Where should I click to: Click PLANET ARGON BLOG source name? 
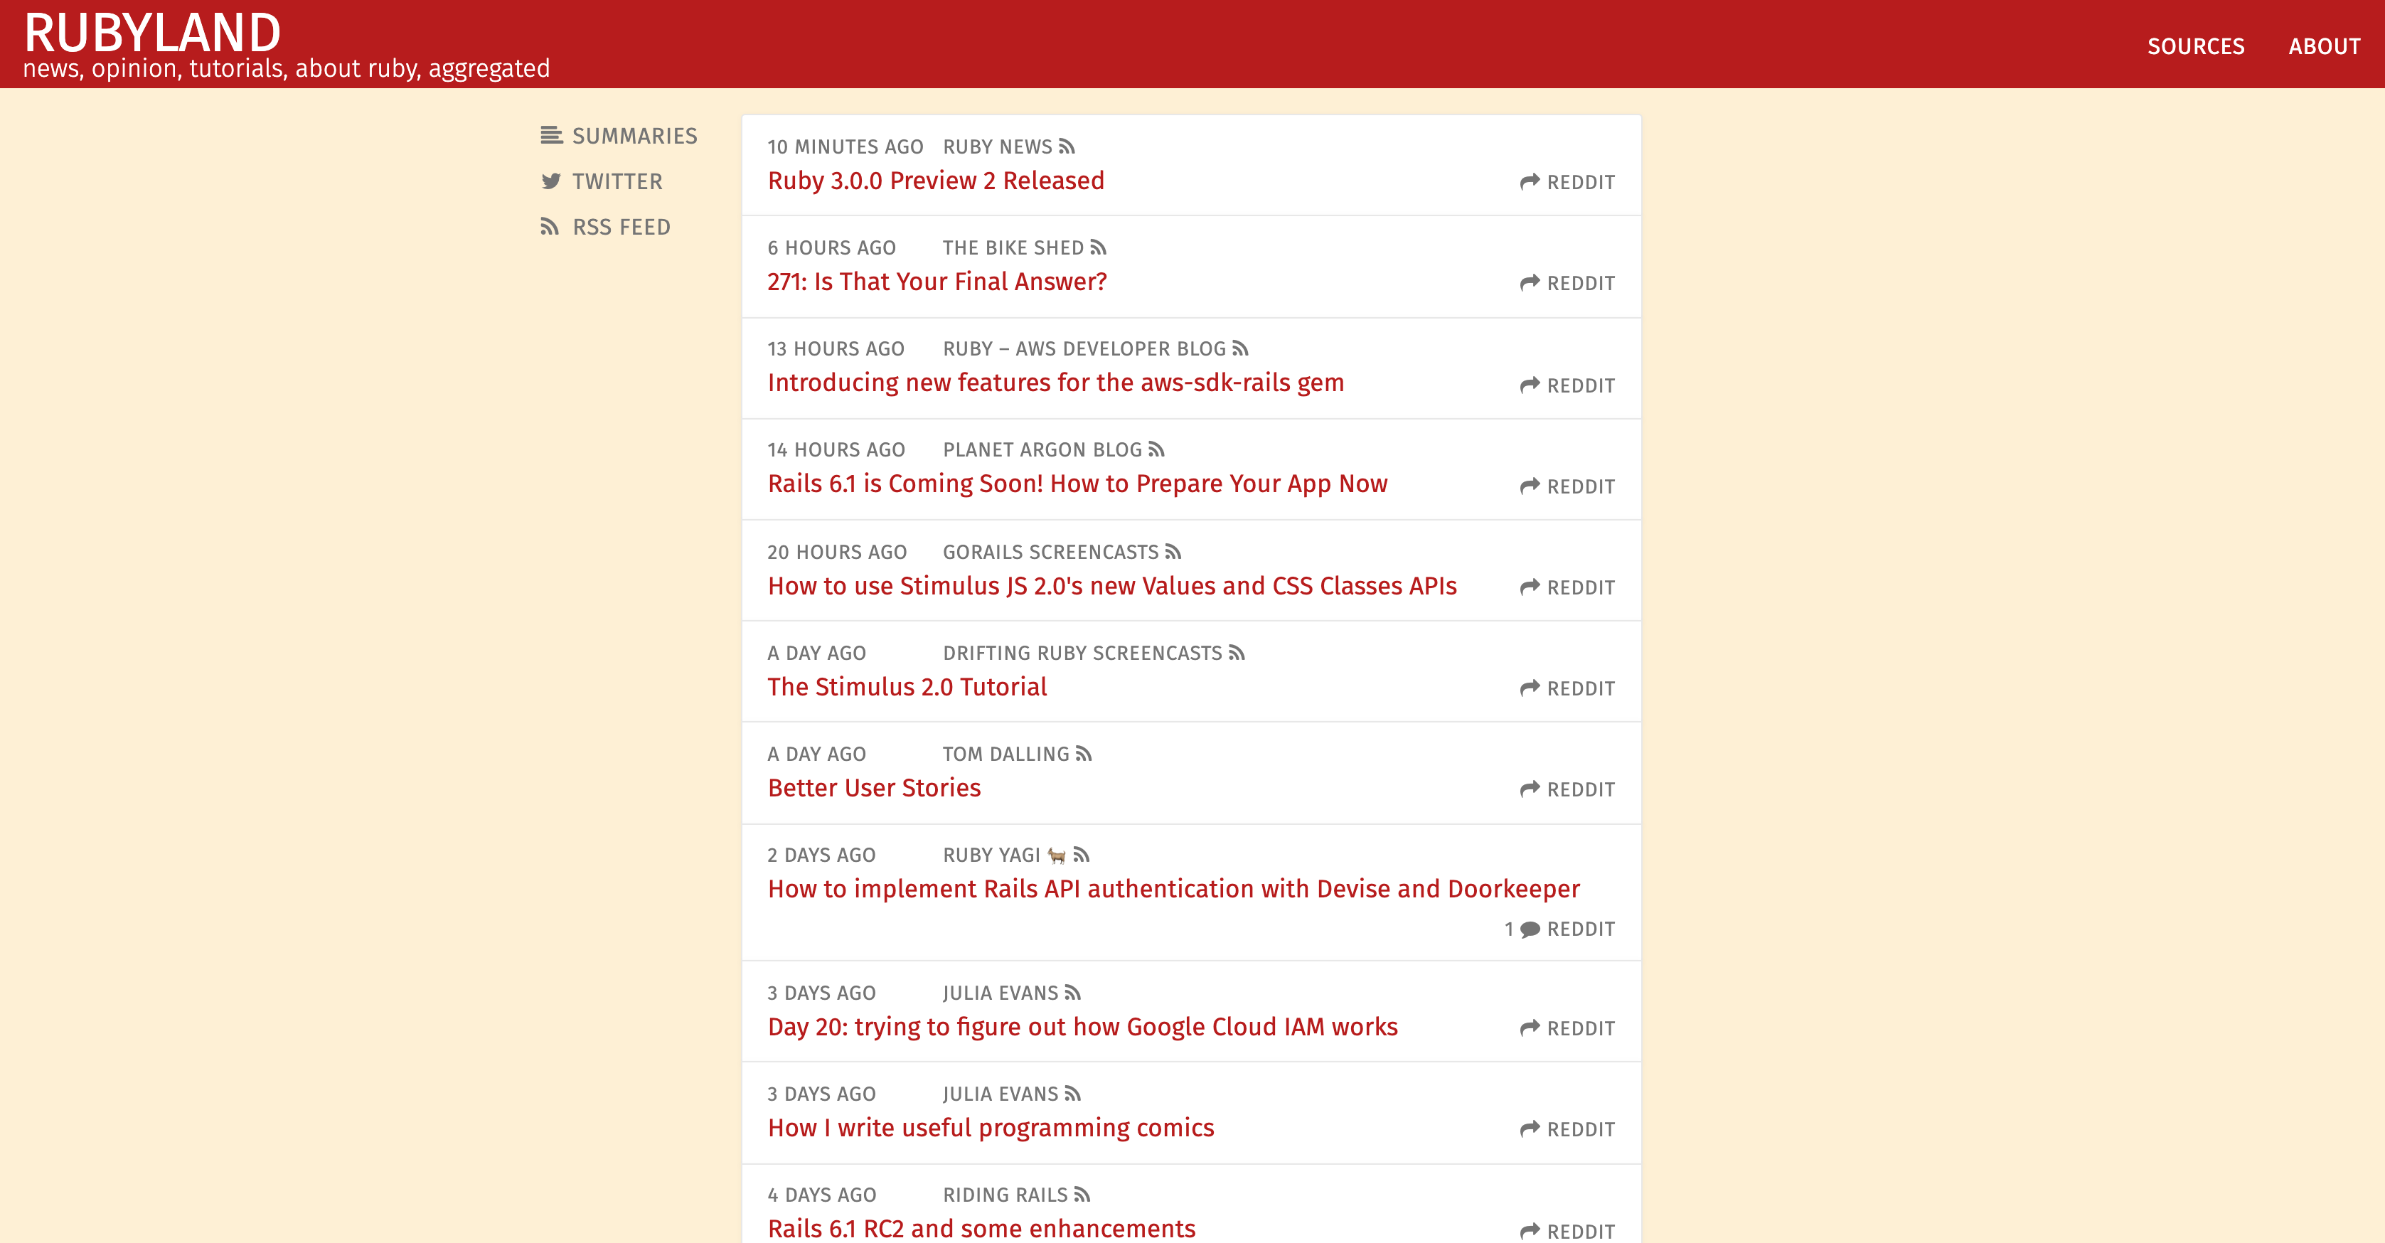1042,449
